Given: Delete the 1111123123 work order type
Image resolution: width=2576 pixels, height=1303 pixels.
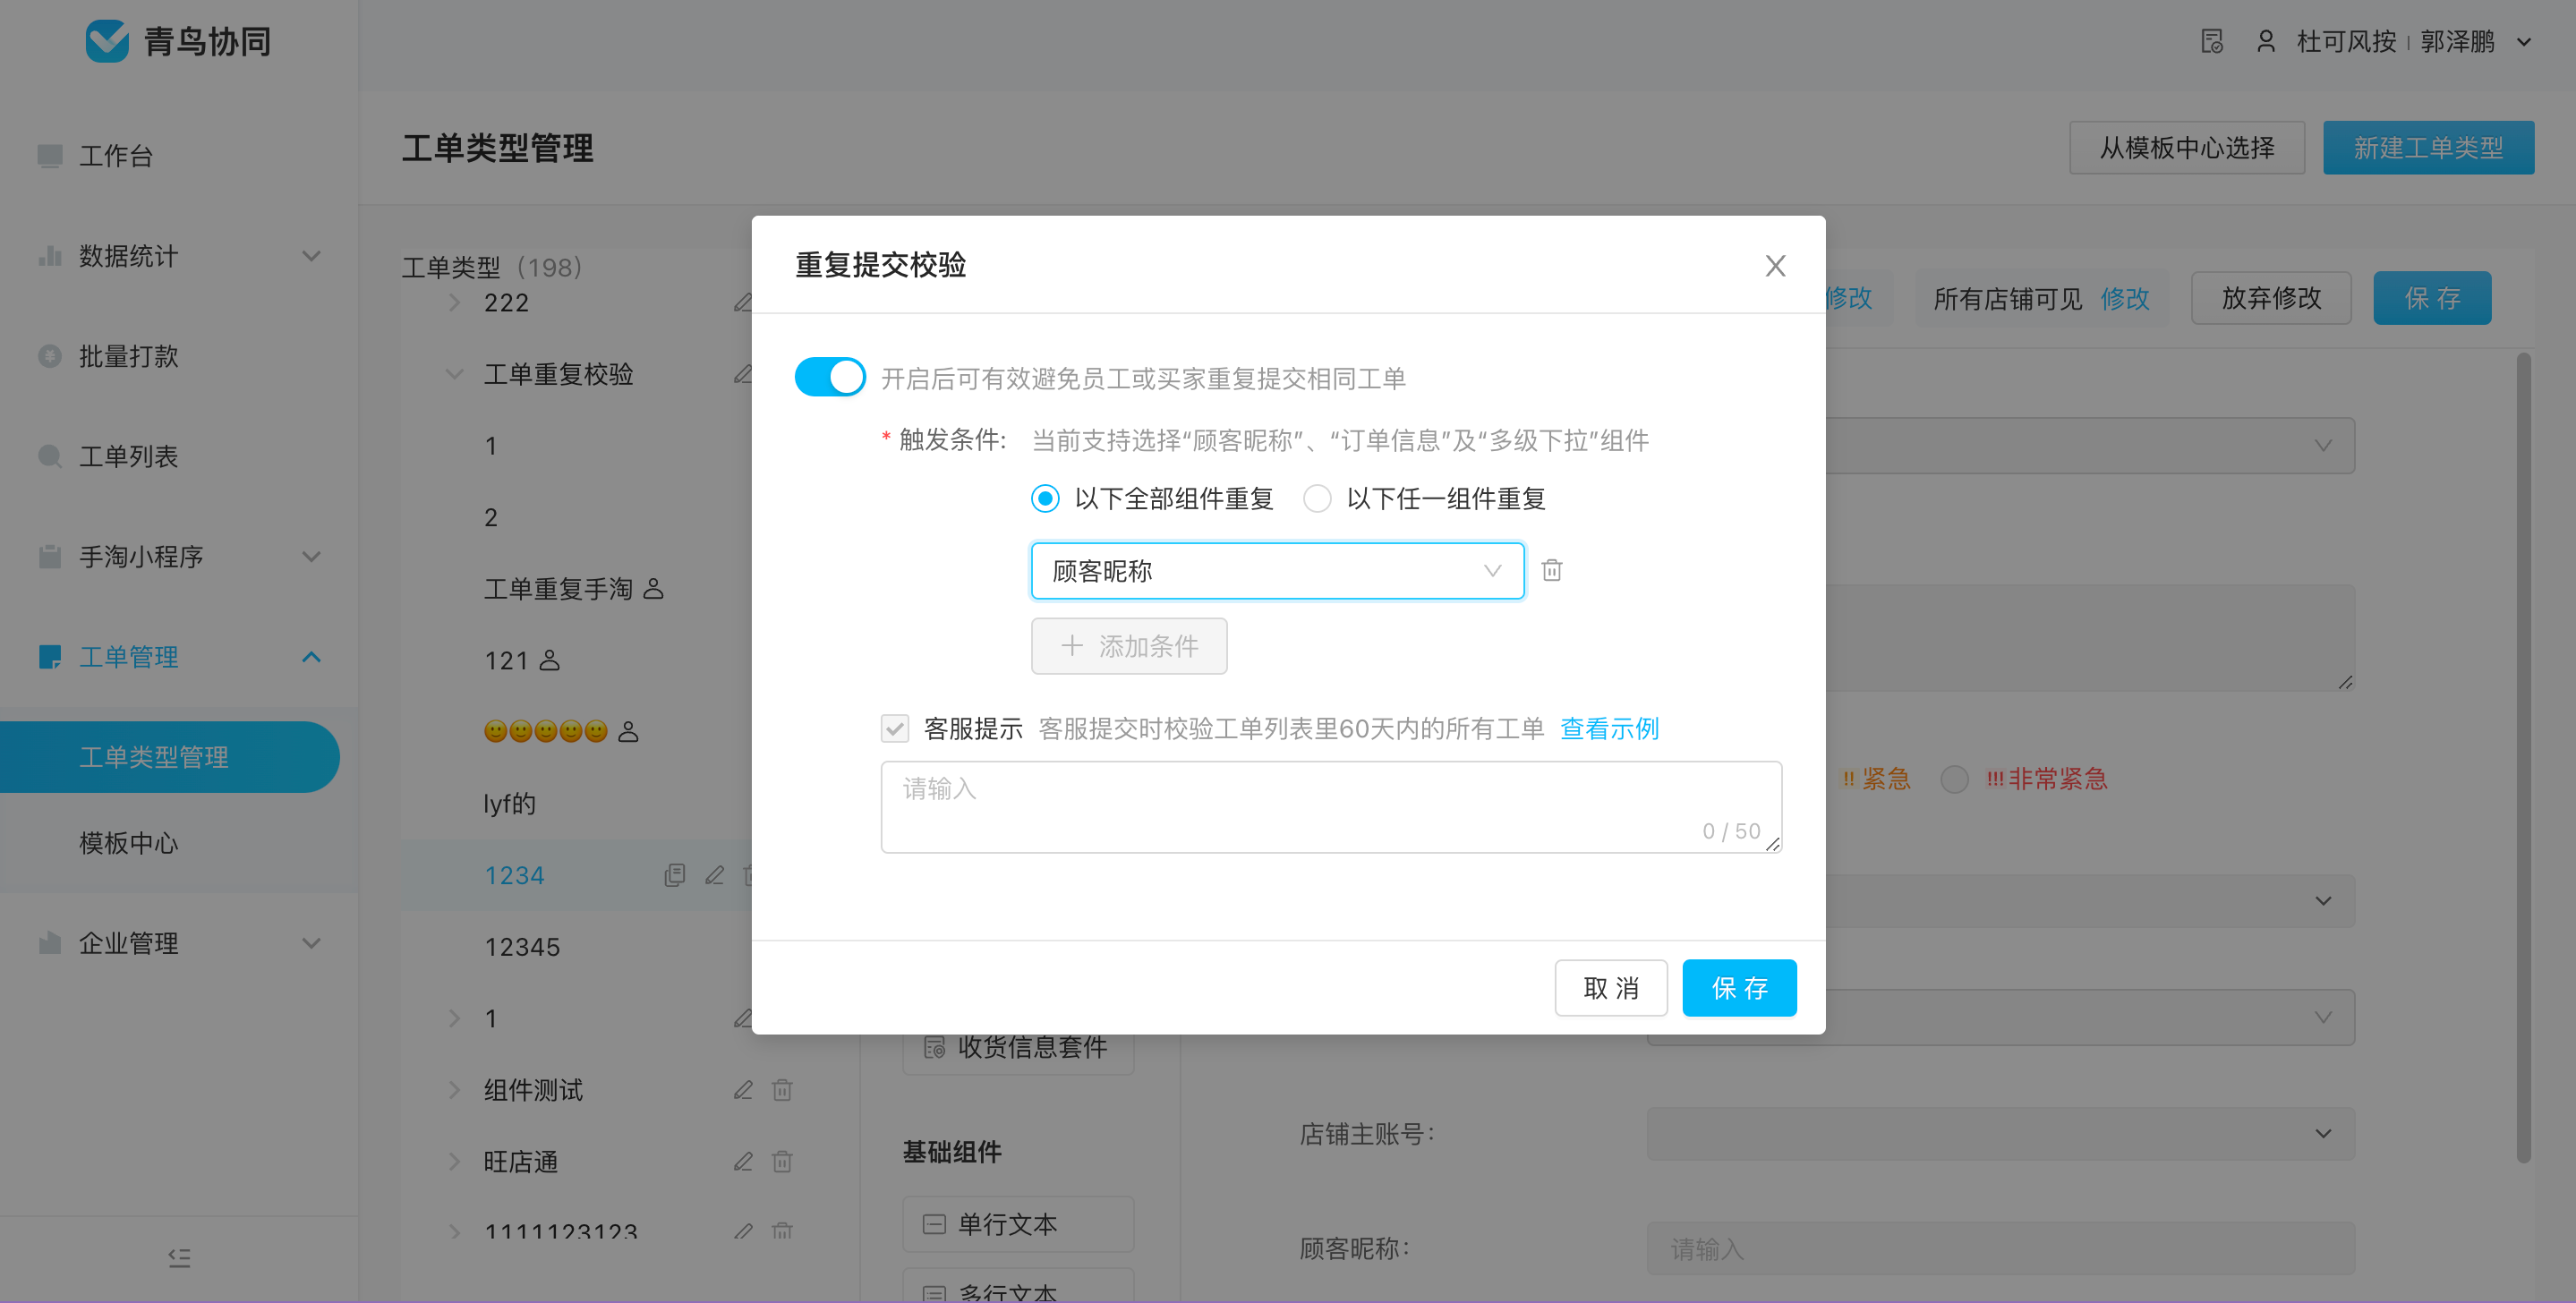Looking at the screenshot, I should tap(782, 1231).
